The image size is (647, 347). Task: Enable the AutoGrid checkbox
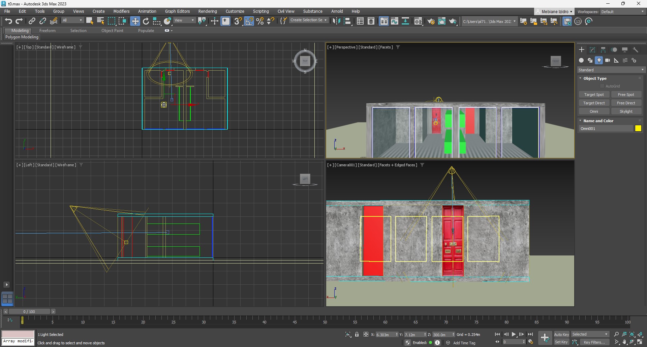602,86
